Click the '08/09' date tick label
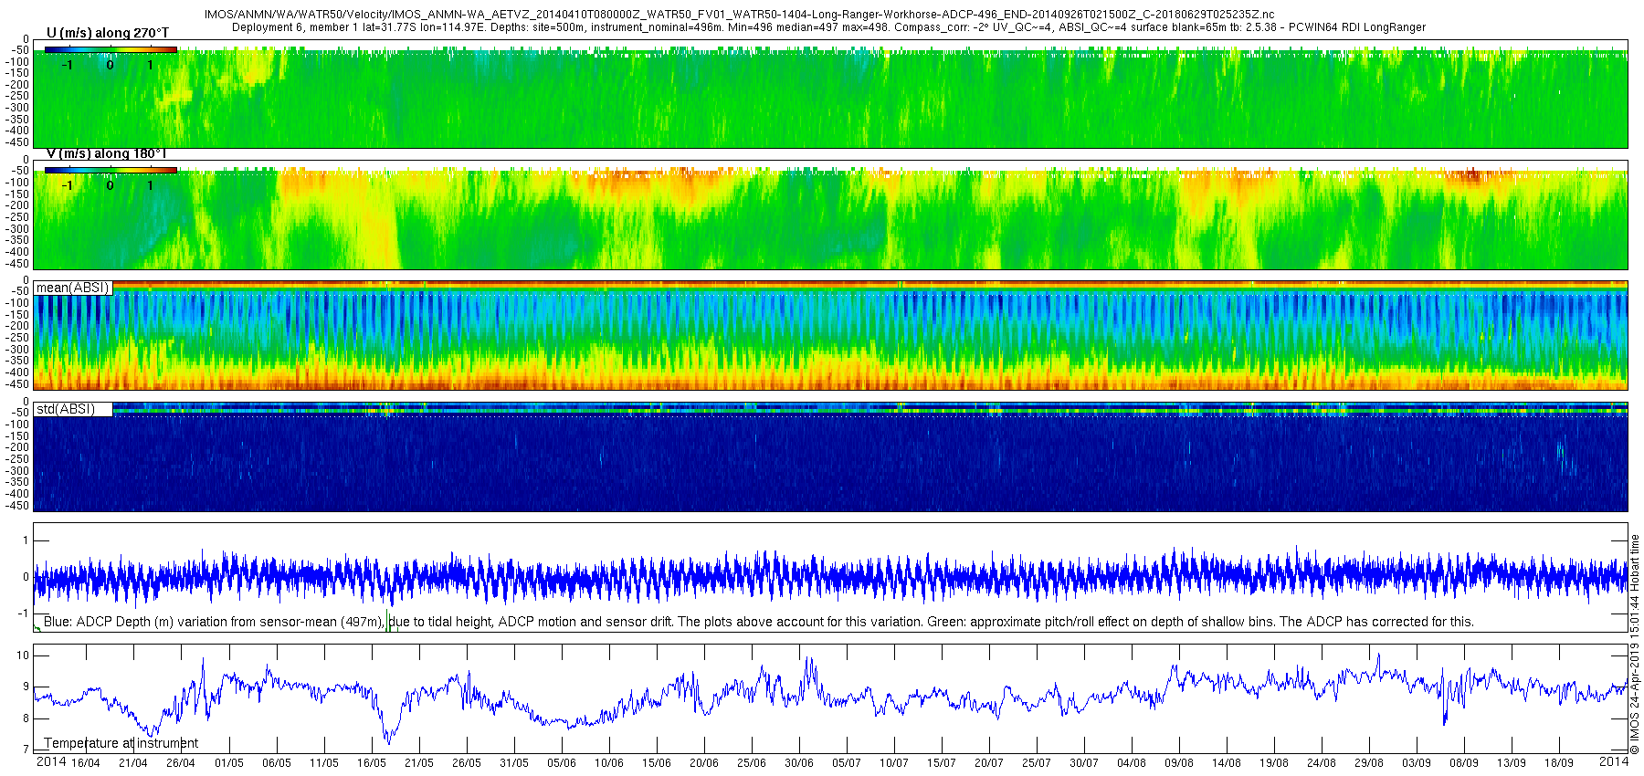This screenshot has width=1644, height=776. (1463, 763)
